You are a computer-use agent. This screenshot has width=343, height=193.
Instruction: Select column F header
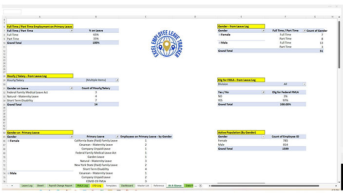tap(285, 17)
